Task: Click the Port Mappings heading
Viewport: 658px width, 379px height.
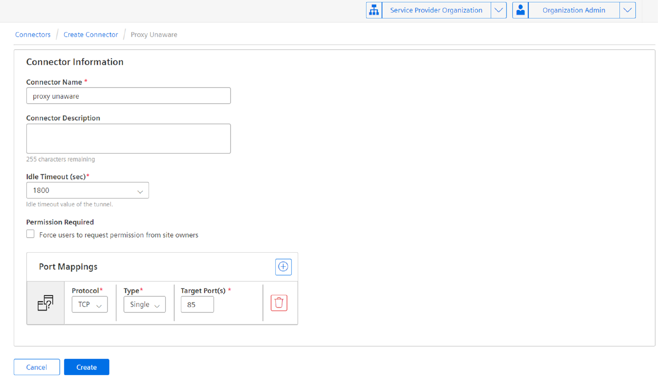Action: (68, 266)
